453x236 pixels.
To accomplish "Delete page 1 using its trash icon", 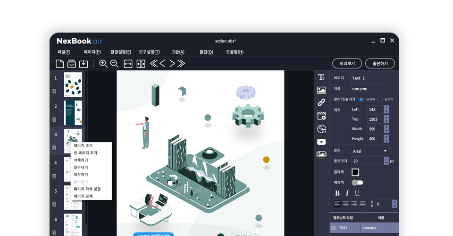I will click(x=54, y=91).
